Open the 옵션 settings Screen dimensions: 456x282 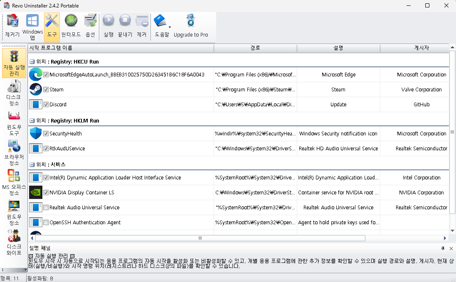[90, 25]
